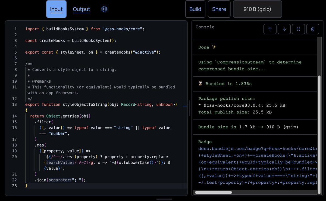This screenshot has height=201, width=326.
Task: Click the console horizontal scrollbar thumb
Action: tap(214, 193)
